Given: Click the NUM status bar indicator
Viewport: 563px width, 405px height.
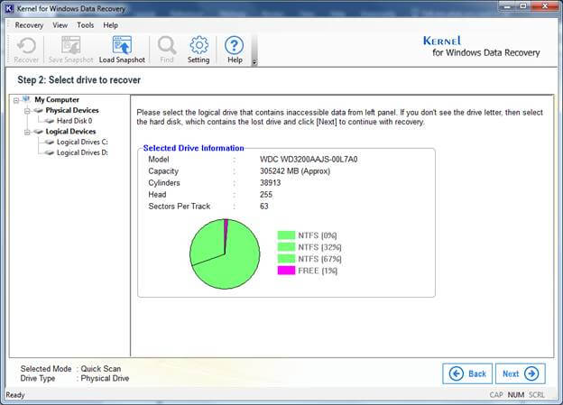Looking at the screenshot, I should pos(515,395).
